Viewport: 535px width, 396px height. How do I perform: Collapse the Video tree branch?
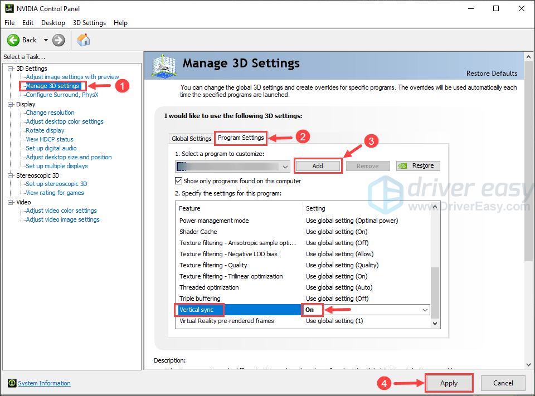[9, 202]
